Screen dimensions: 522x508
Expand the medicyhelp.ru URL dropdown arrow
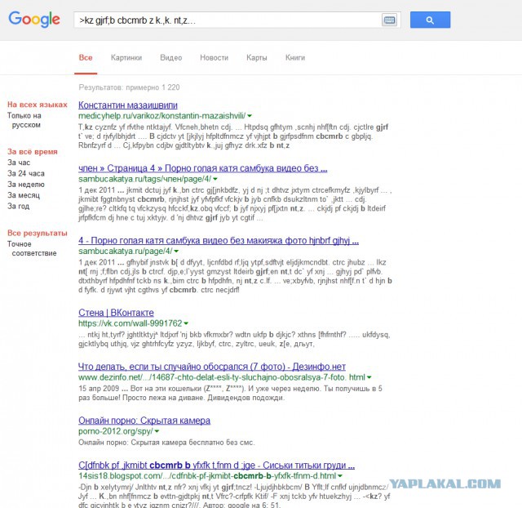click(250, 116)
